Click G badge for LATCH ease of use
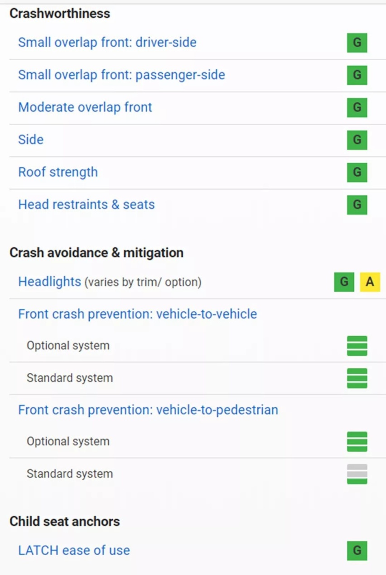The width and height of the screenshot is (386, 575). point(357,551)
